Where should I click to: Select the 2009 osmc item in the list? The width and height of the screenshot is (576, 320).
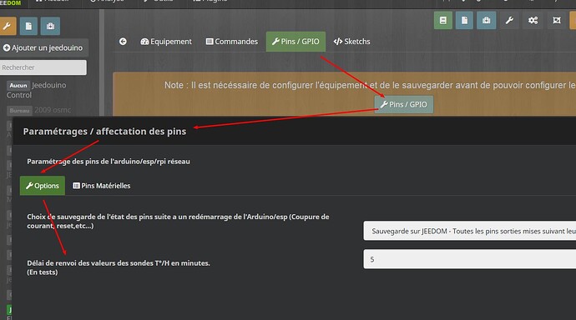(39, 110)
